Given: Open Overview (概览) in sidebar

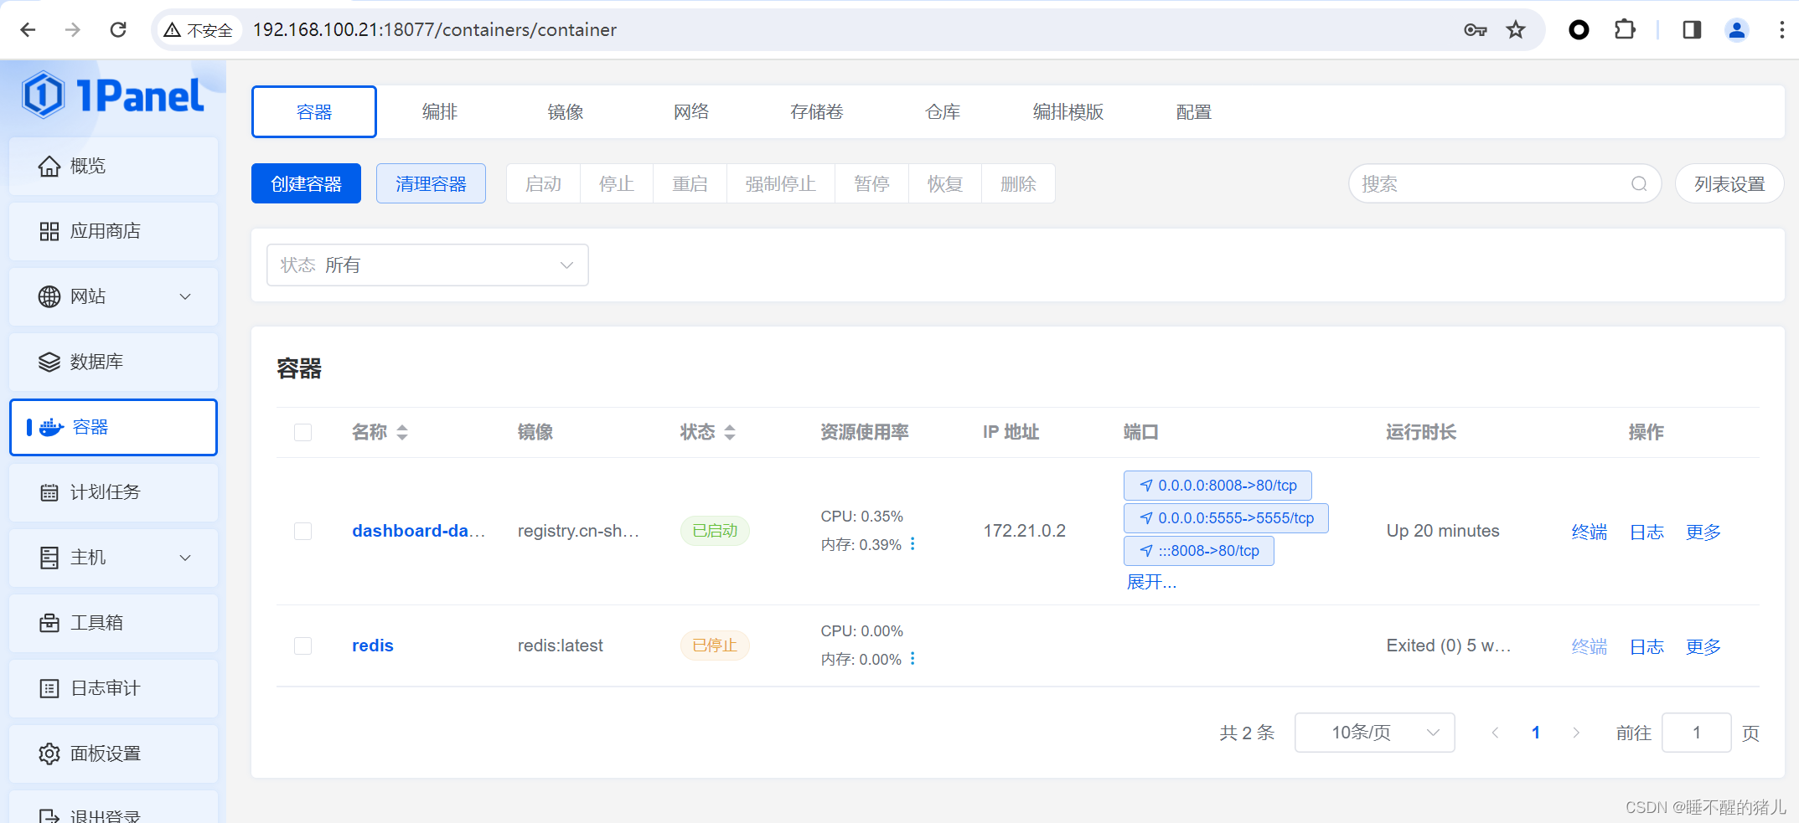Looking at the screenshot, I should click(x=113, y=166).
